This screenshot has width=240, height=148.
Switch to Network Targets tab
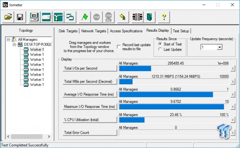(94, 31)
